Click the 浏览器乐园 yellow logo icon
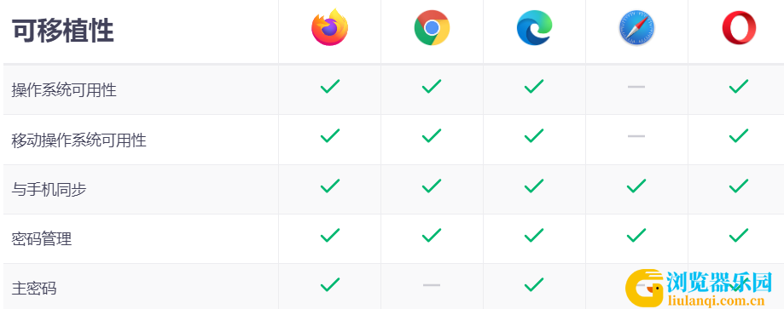This screenshot has height=309, width=784. [x=644, y=289]
